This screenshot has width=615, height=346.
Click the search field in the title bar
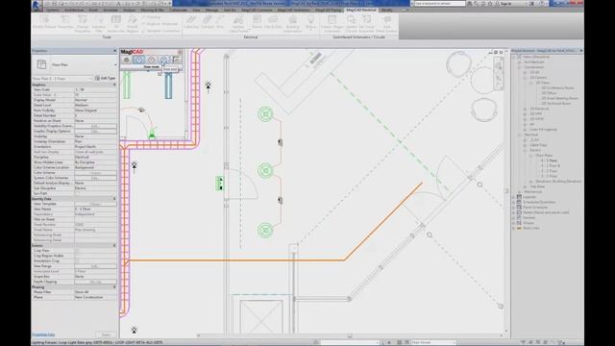pos(440,4)
